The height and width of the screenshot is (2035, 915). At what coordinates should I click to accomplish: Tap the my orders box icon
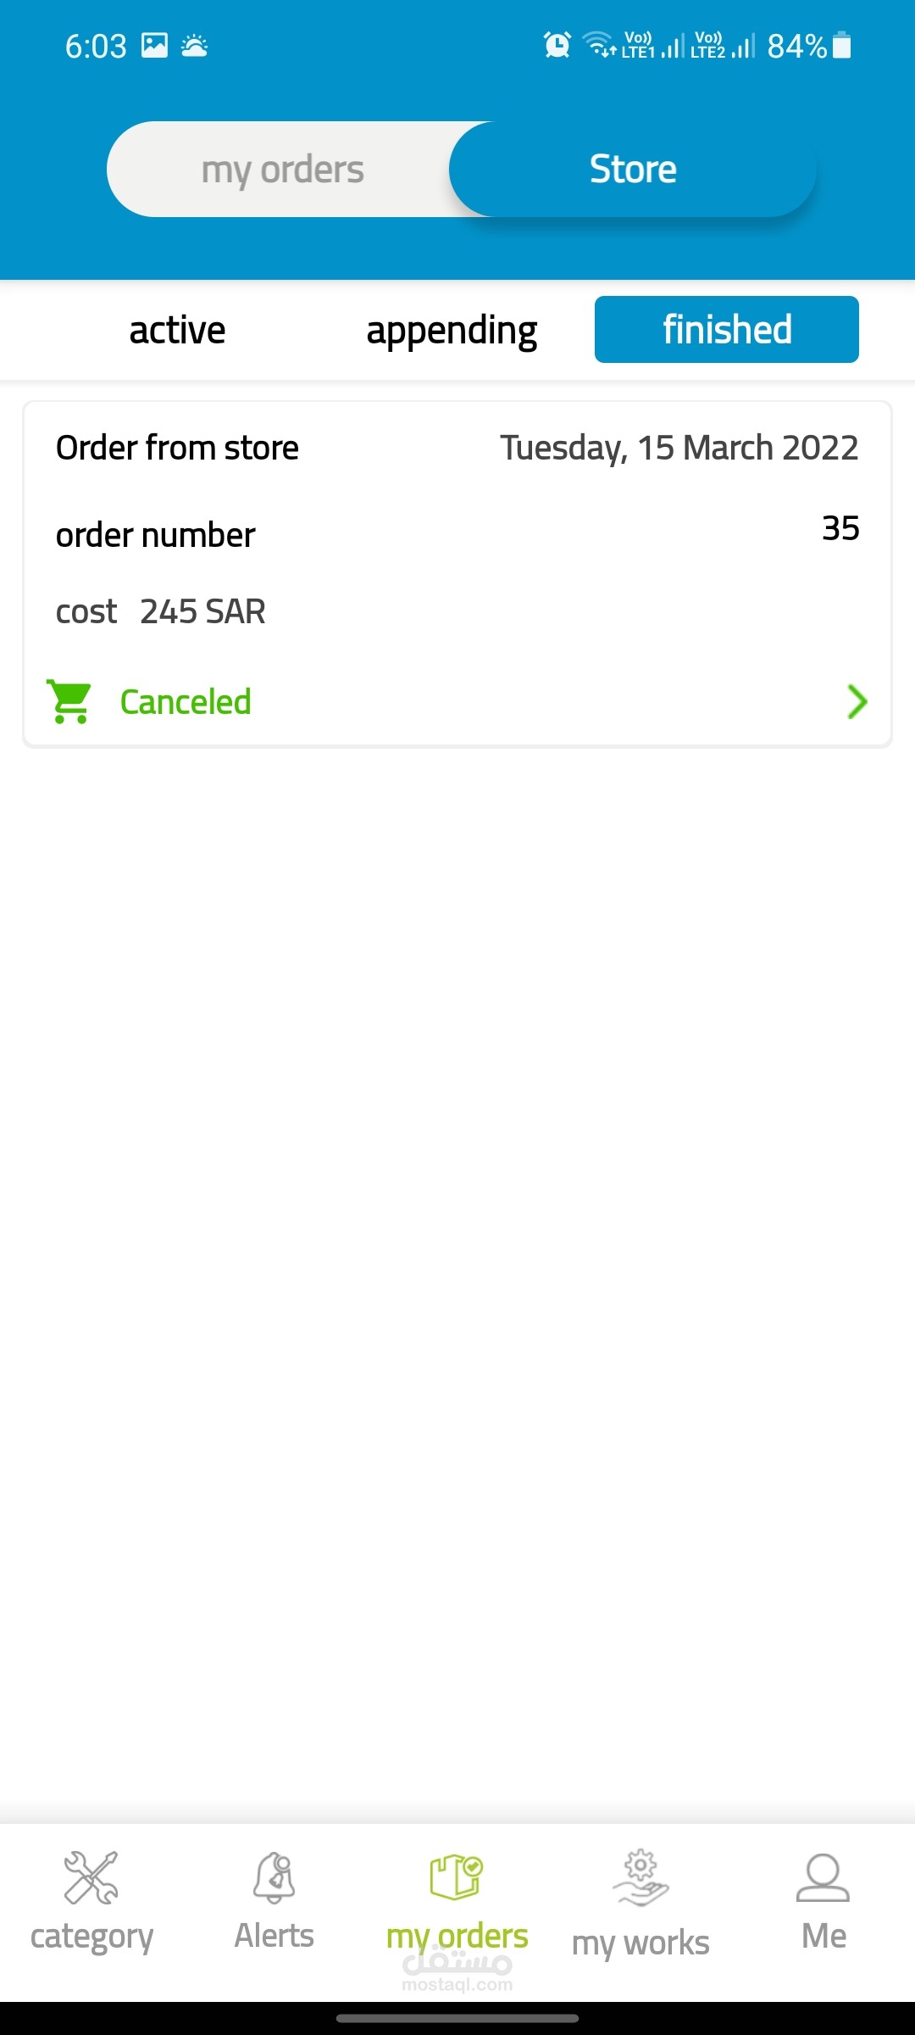pyautogui.click(x=457, y=1877)
